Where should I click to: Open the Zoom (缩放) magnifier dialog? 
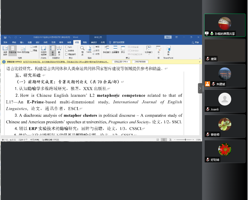[x=82, y=50]
